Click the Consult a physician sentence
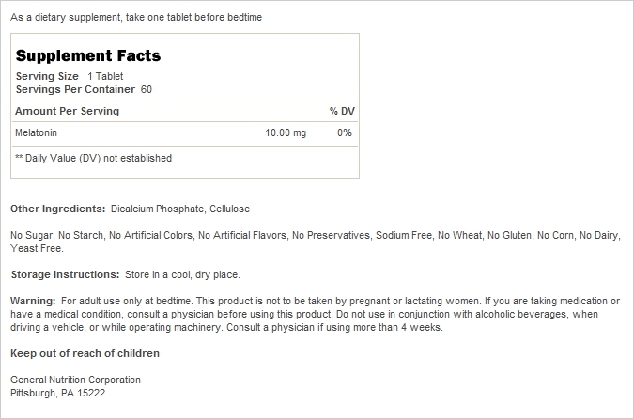The width and height of the screenshot is (634, 419). coord(334,327)
